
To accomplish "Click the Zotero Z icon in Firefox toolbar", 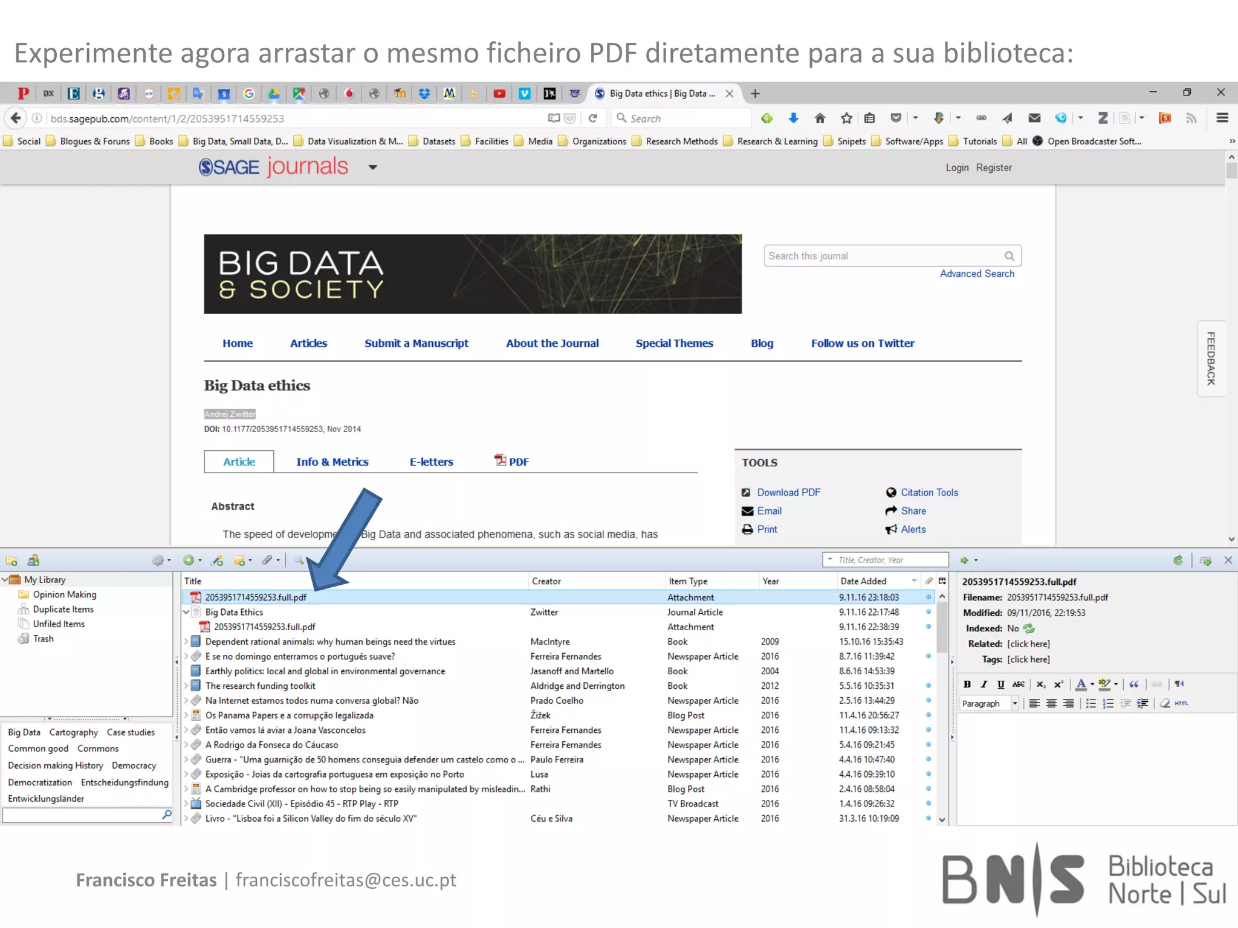I will click(x=1103, y=118).
